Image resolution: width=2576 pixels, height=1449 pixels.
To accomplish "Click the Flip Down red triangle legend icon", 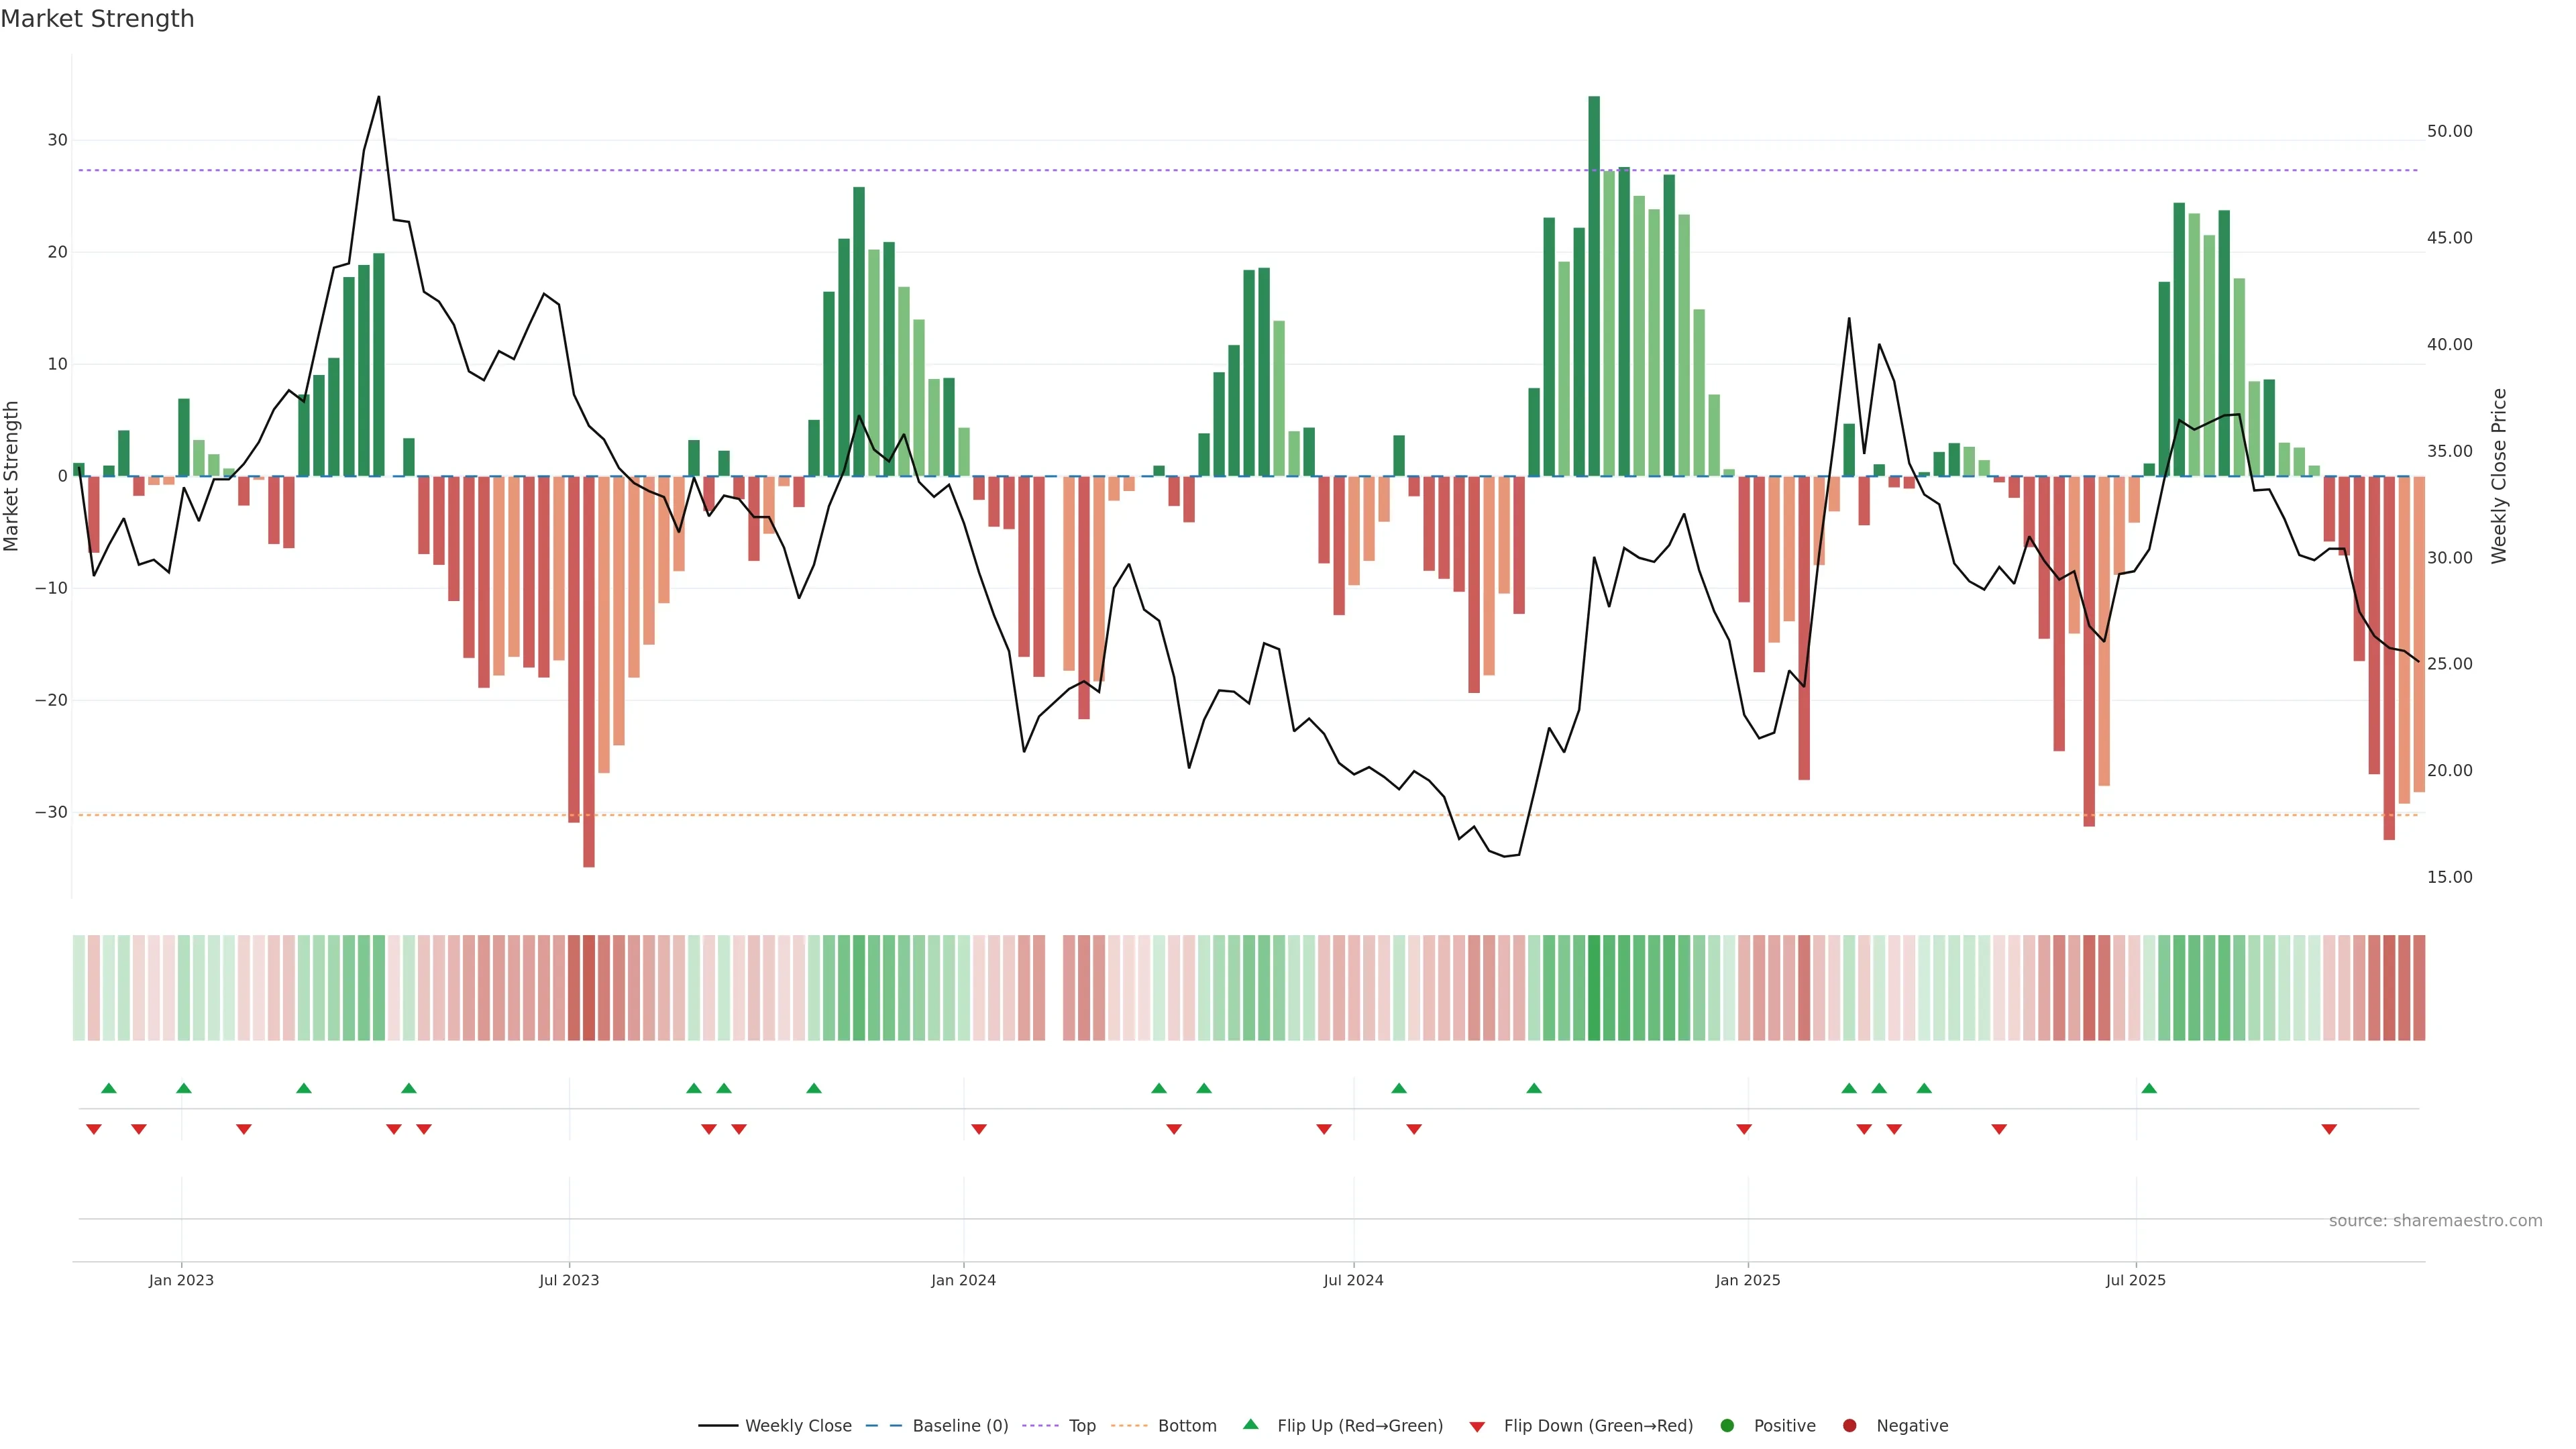I will click(1477, 1426).
